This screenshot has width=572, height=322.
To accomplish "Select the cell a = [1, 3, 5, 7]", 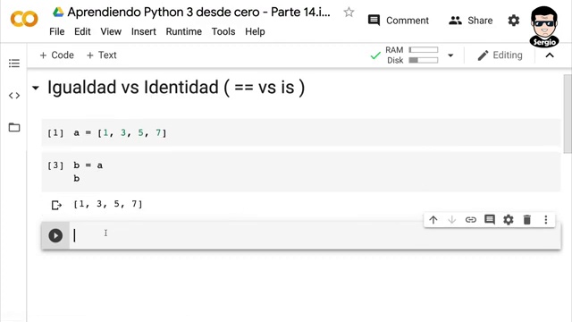I will click(301, 133).
